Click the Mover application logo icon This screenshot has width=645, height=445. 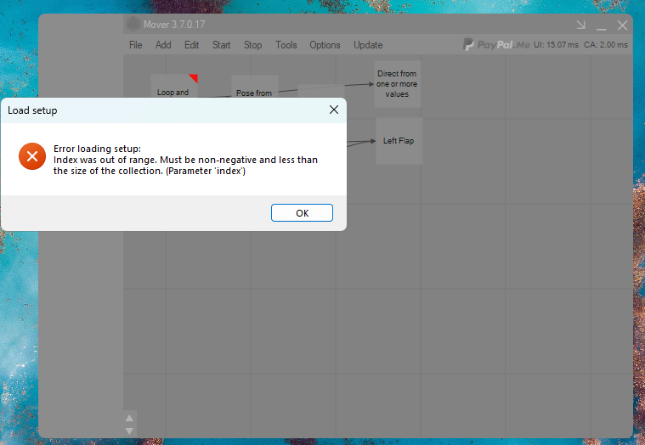133,25
